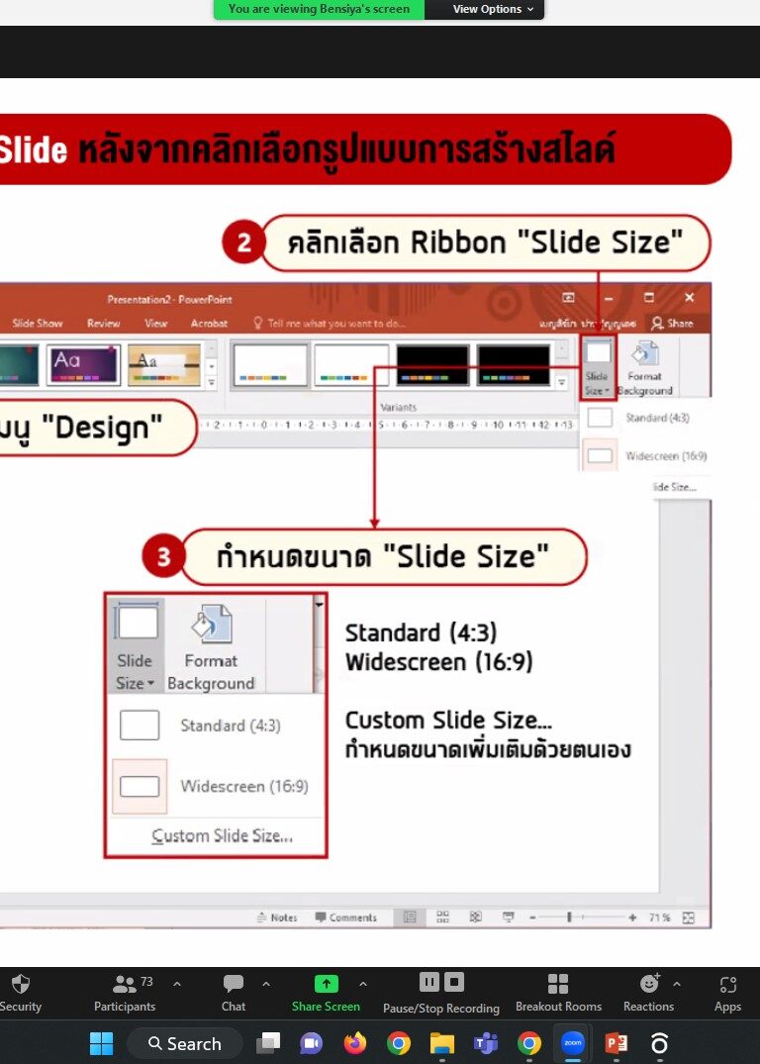
Task: Choose Widescreen (16:9) in the enlarged menu
Action: [x=216, y=787]
